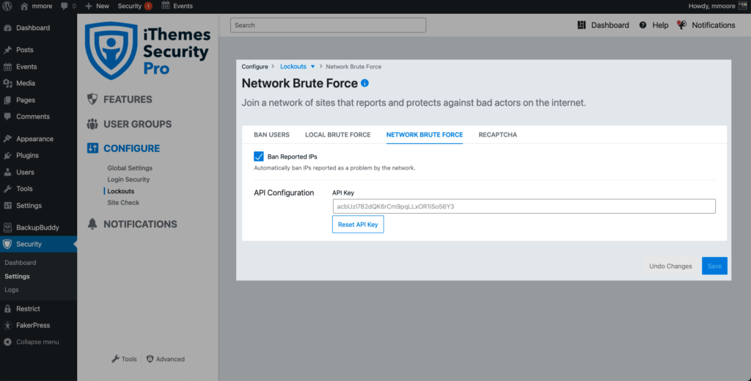Open the Notifications bell section icon

[92, 224]
